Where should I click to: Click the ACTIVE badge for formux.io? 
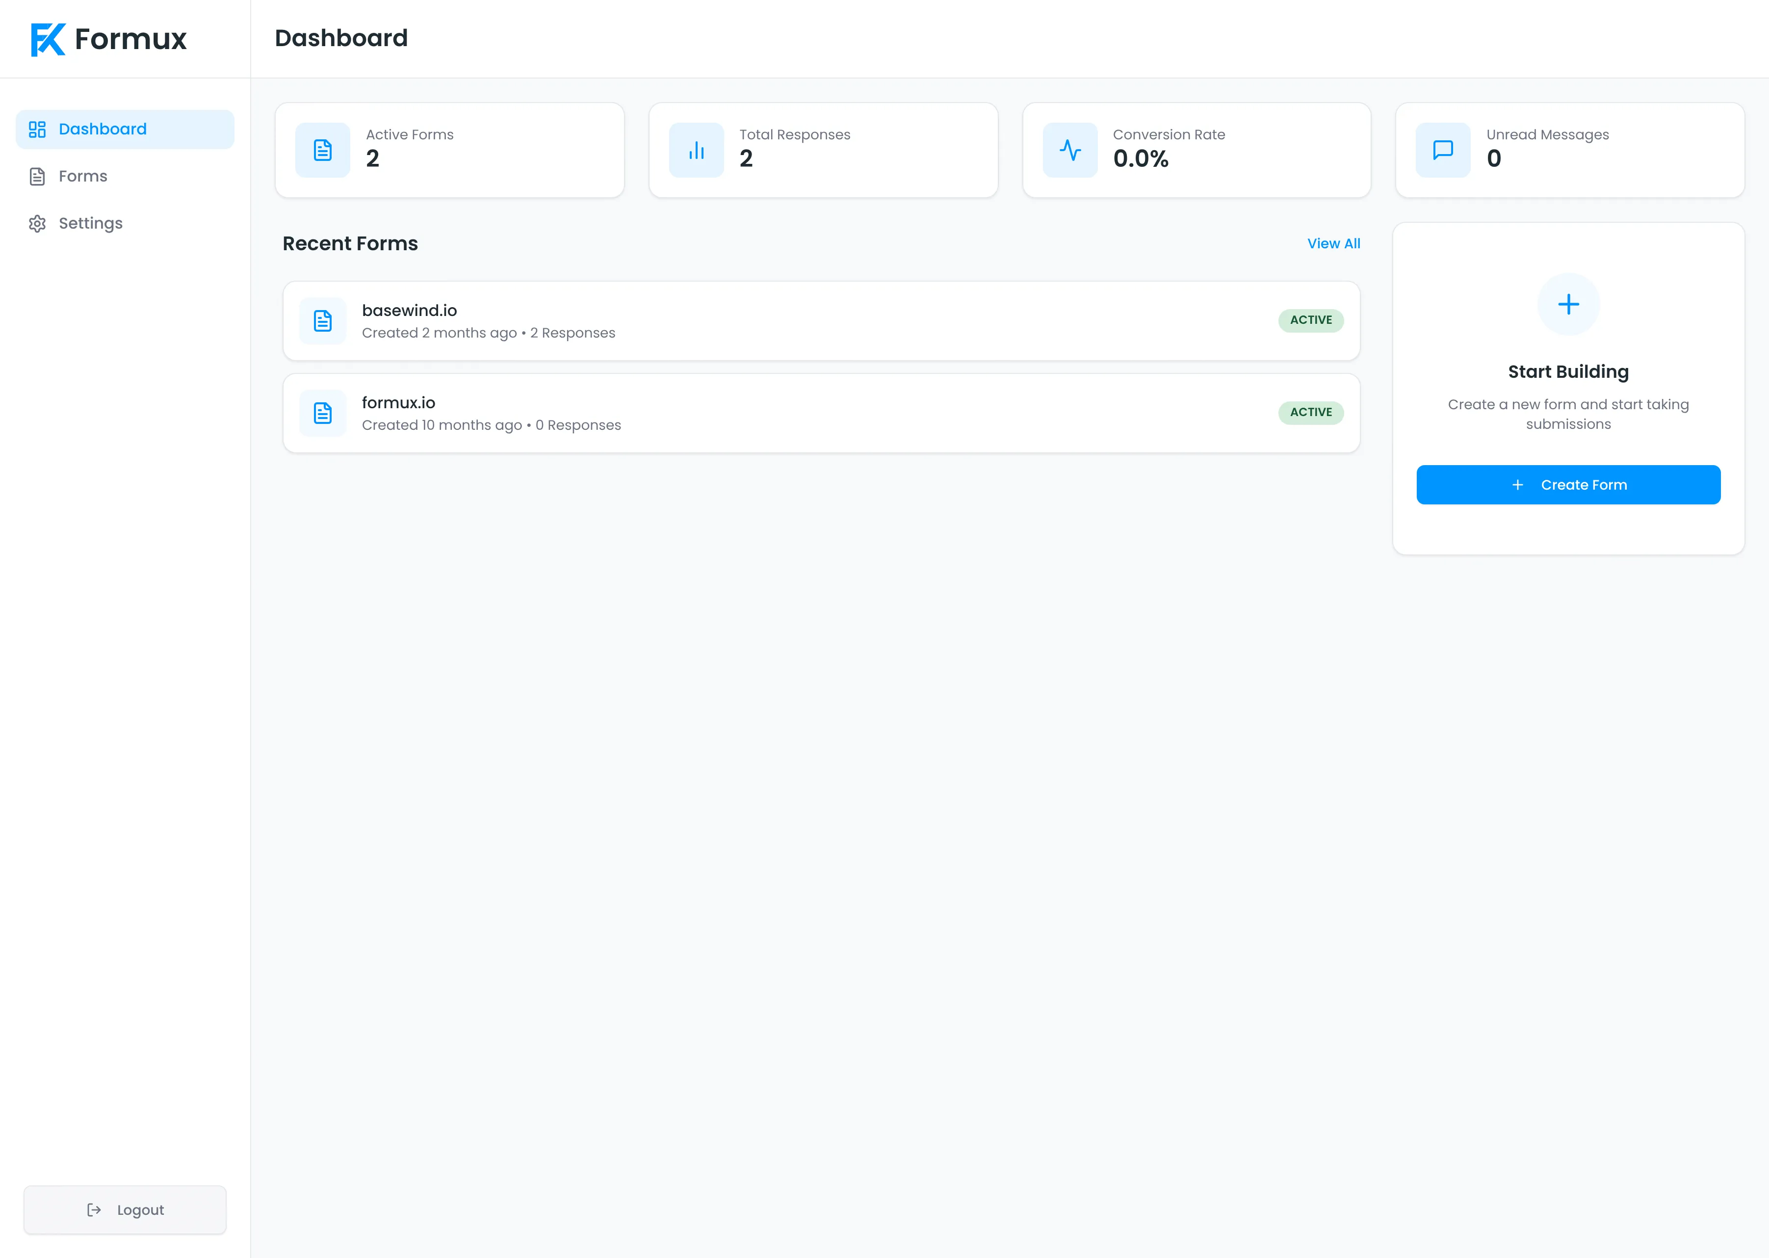[1310, 412]
